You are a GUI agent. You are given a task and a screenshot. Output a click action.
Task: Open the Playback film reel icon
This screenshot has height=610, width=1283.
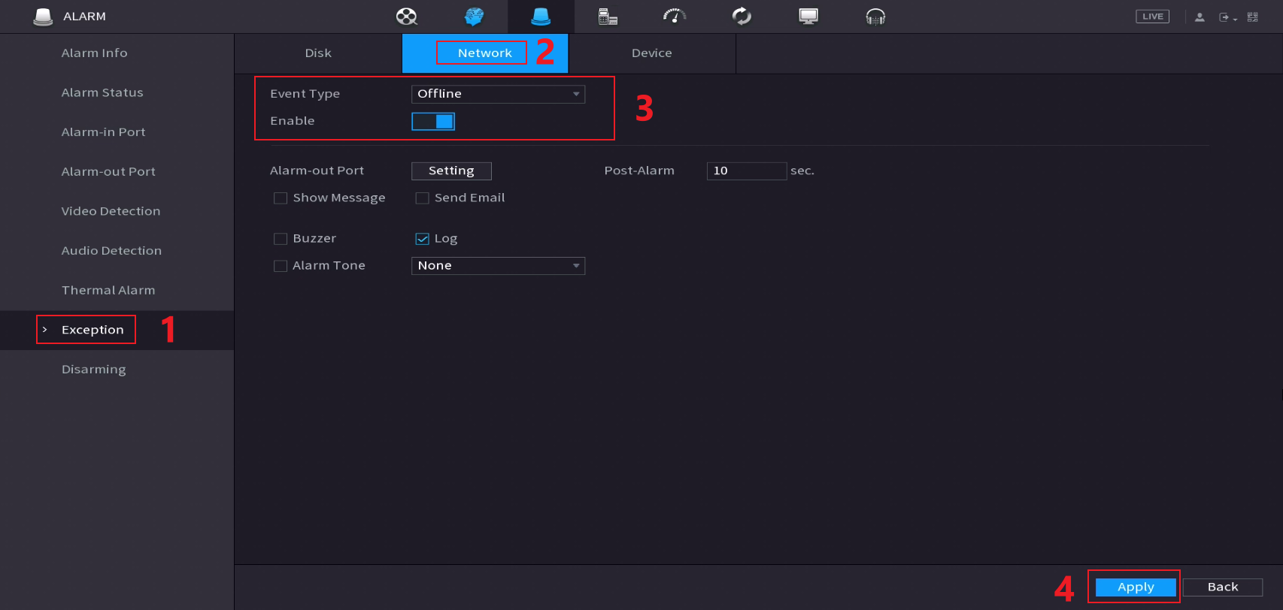407,17
